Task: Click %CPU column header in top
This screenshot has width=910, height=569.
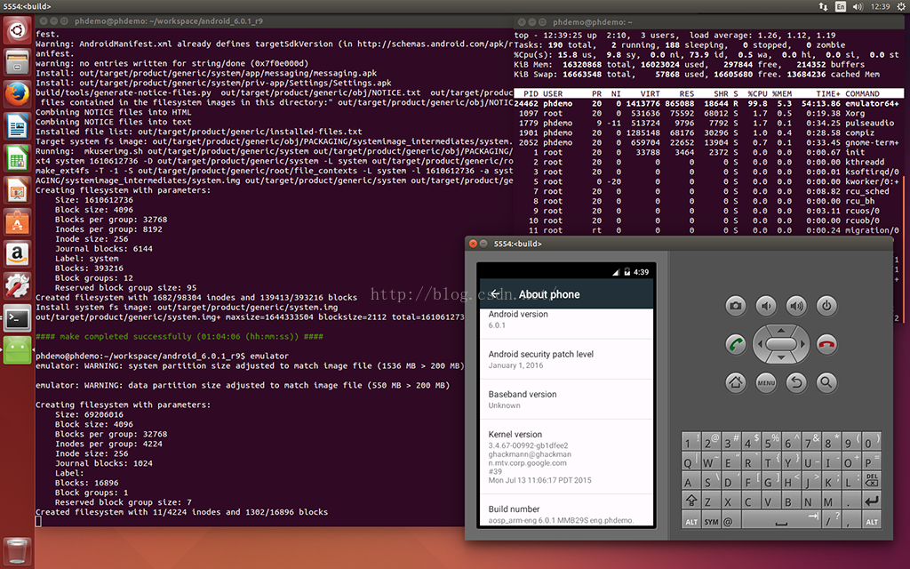Action: (x=757, y=93)
